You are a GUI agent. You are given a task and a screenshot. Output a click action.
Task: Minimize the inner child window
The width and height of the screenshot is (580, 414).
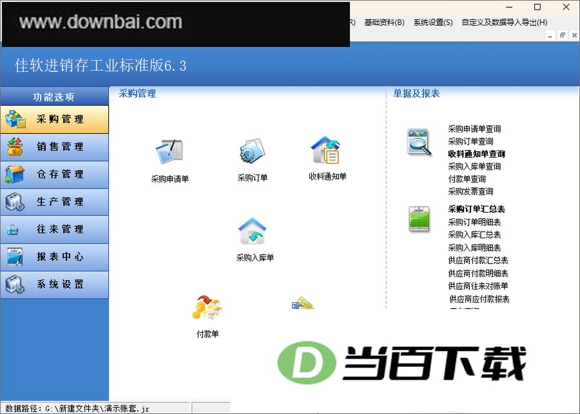(550, 35)
